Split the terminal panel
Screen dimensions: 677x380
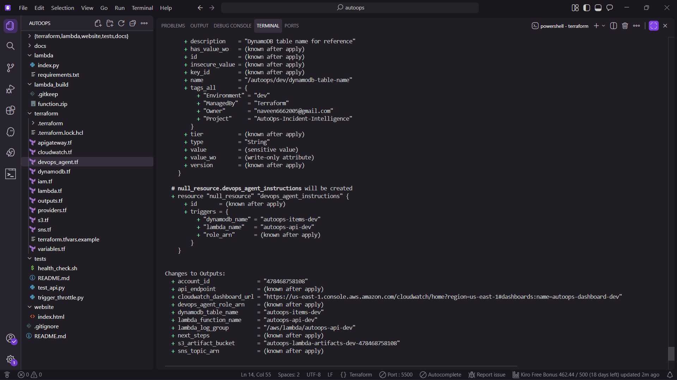(614, 26)
